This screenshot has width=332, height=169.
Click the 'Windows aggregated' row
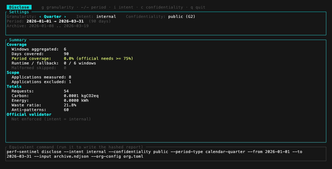pos(39,49)
